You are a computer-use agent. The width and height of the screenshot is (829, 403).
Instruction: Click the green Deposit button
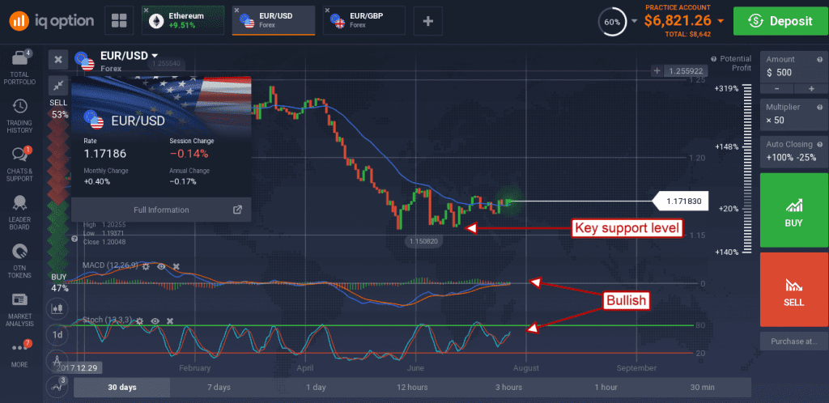pos(780,21)
